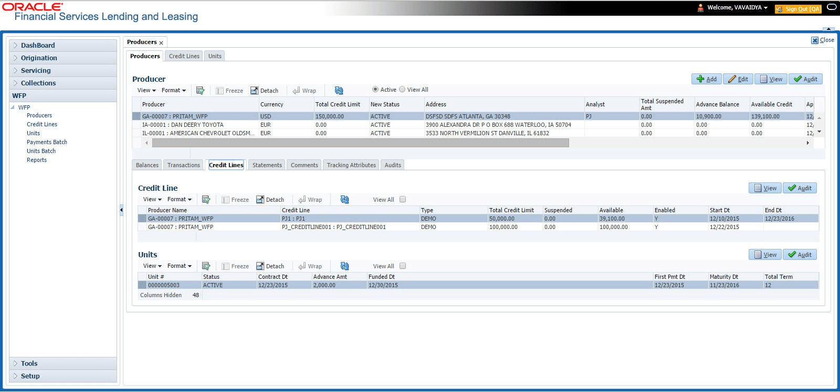Screen dimensions: 840x392
Task: Click the Producer toolbar query-by-example icon
Action: pos(200,91)
